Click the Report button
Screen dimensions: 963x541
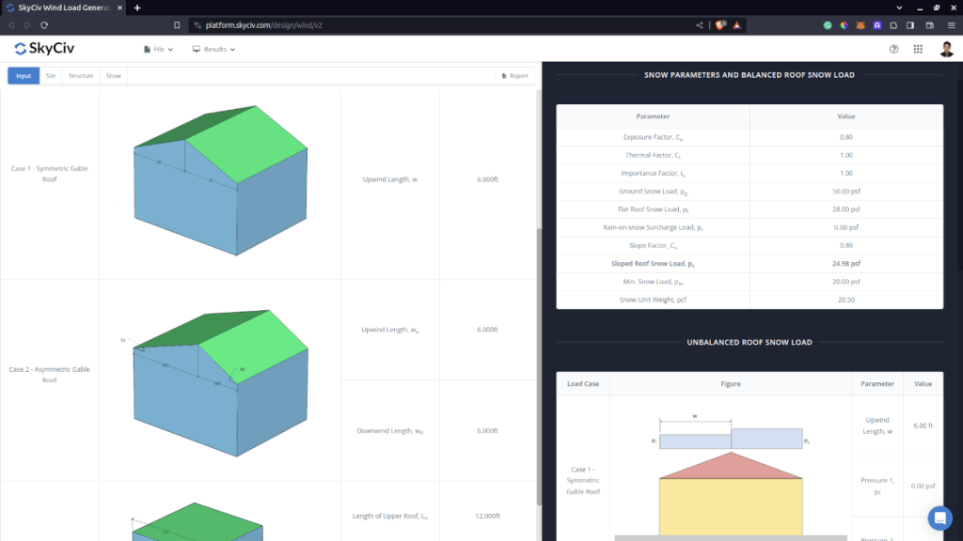coord(515,75)
